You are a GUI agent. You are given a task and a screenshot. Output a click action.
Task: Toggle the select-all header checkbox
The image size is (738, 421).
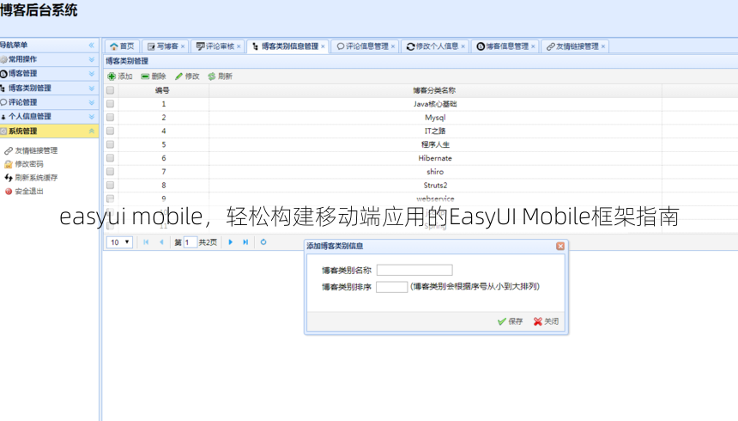click(110, 90)
